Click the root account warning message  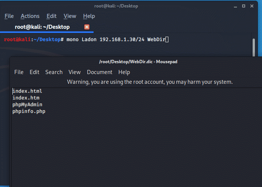click(x=150, y=82)
